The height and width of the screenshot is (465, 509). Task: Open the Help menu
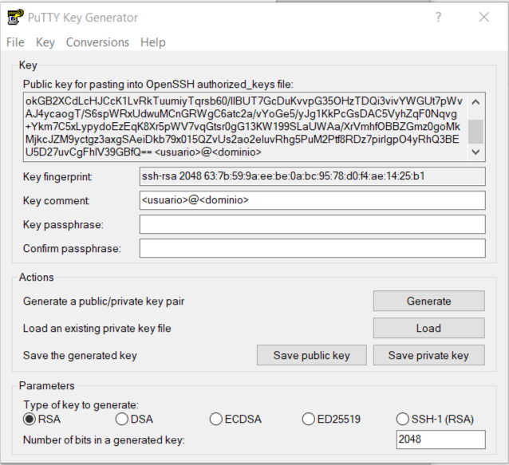click(x=153, y=42)
